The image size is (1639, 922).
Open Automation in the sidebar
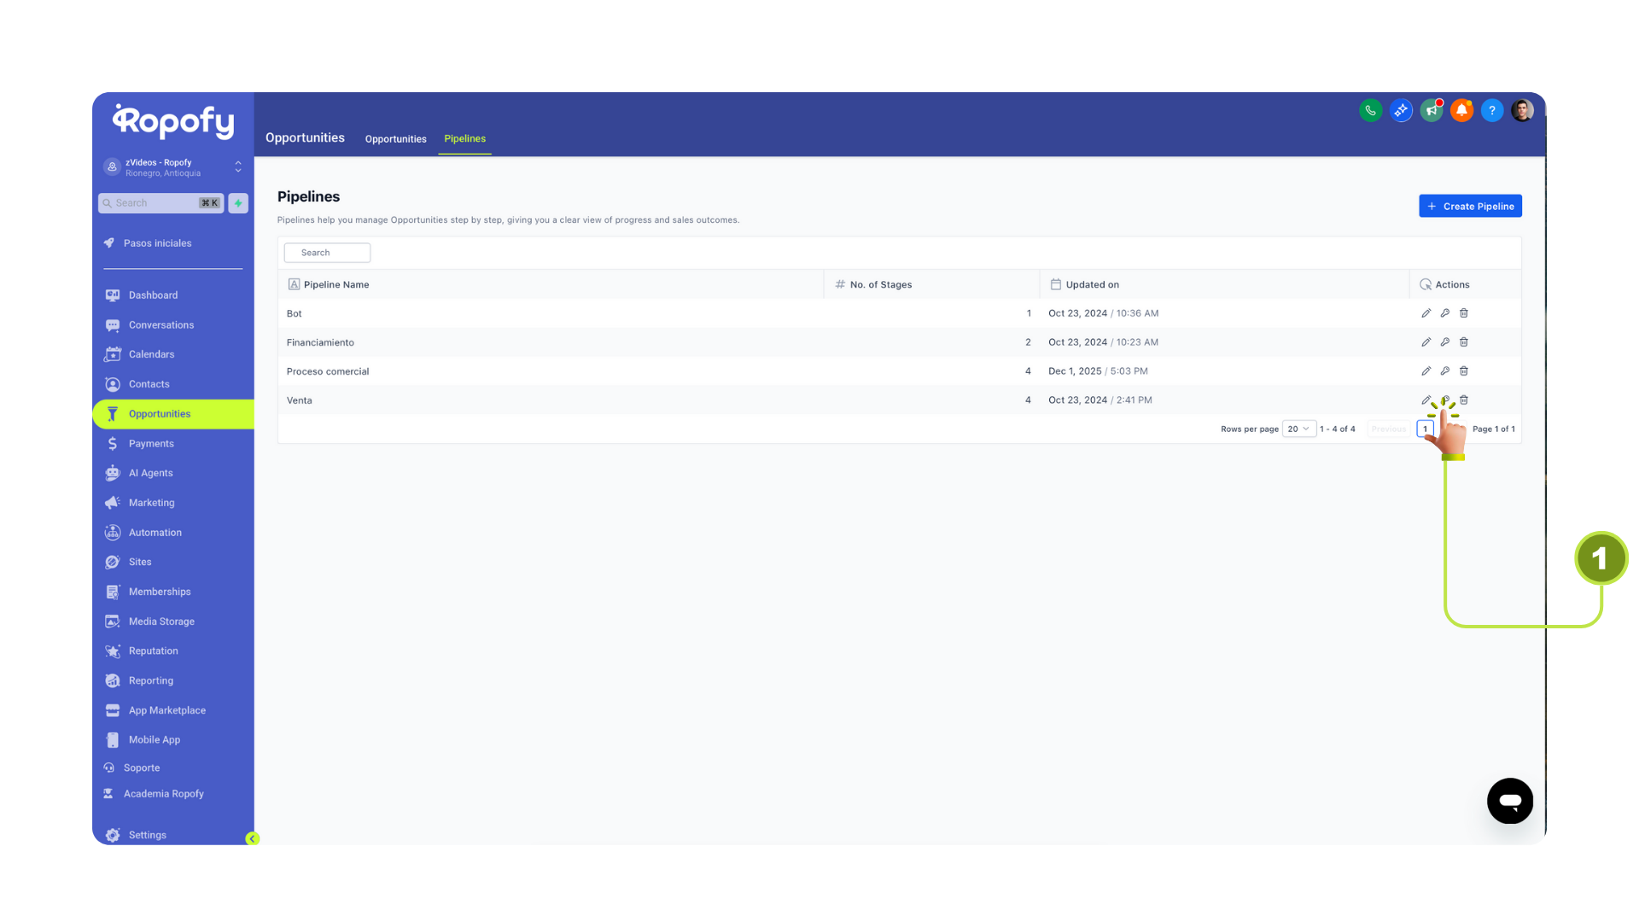(x=155, y=533)
